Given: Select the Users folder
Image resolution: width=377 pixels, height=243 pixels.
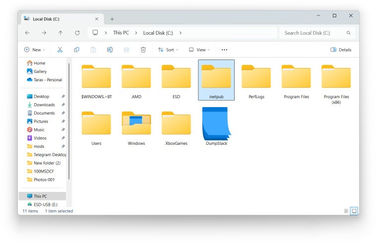Looking at the screenshot, I should point(96,128).
